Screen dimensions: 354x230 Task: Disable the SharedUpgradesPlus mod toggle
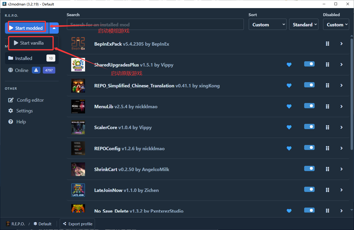tap(309, 64)
